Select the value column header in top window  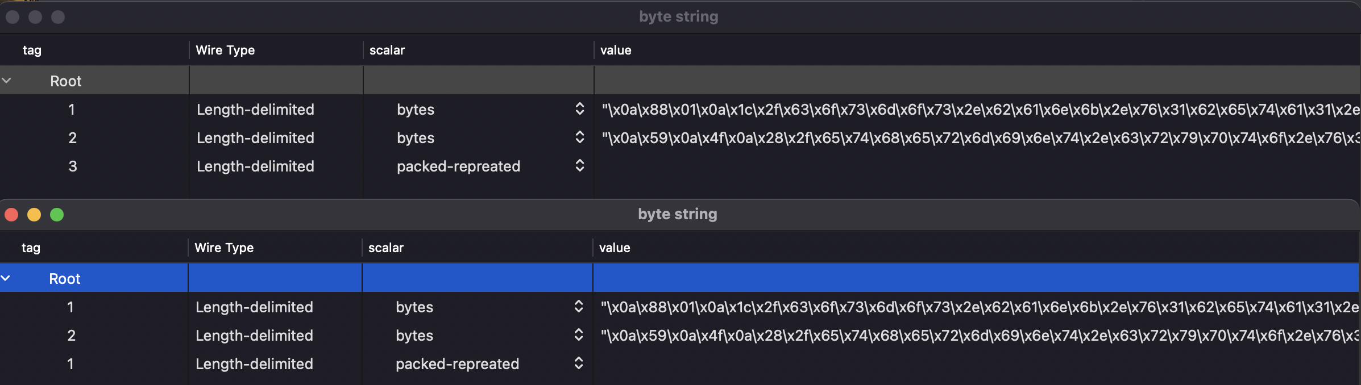[x=616, y=50]
